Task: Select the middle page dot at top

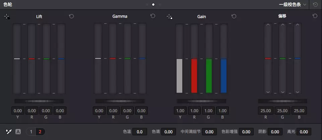Action: coord(153,5)
